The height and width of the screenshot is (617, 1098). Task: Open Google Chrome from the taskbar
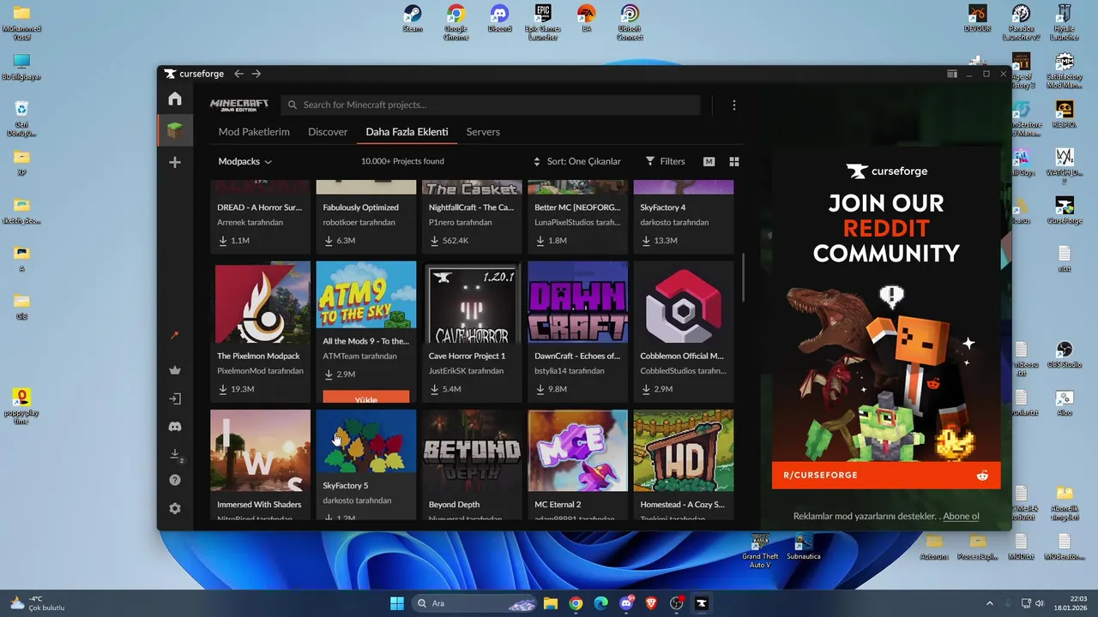point(576,603)
